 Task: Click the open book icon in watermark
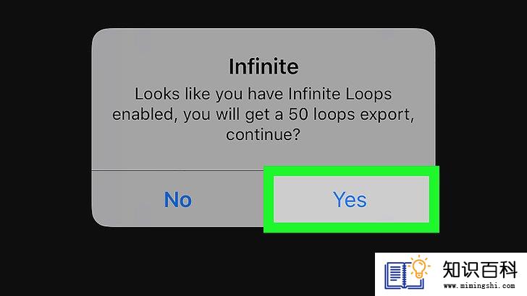coord(404,276)
